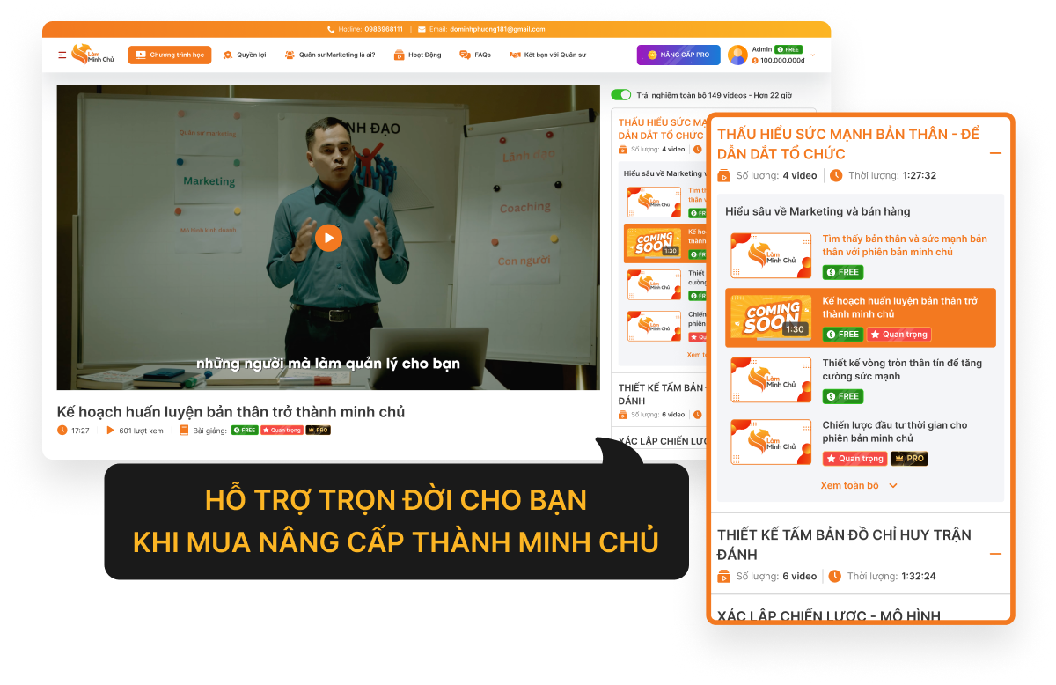Screen dimensions: 1056x685
Task: Click the balance 100.000.000đ
Action: coord(782,61)
